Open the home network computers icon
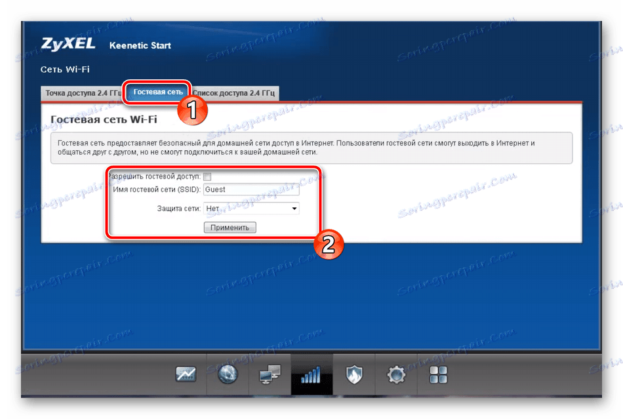This screenshot has width=623, height=419. [270, 374]
